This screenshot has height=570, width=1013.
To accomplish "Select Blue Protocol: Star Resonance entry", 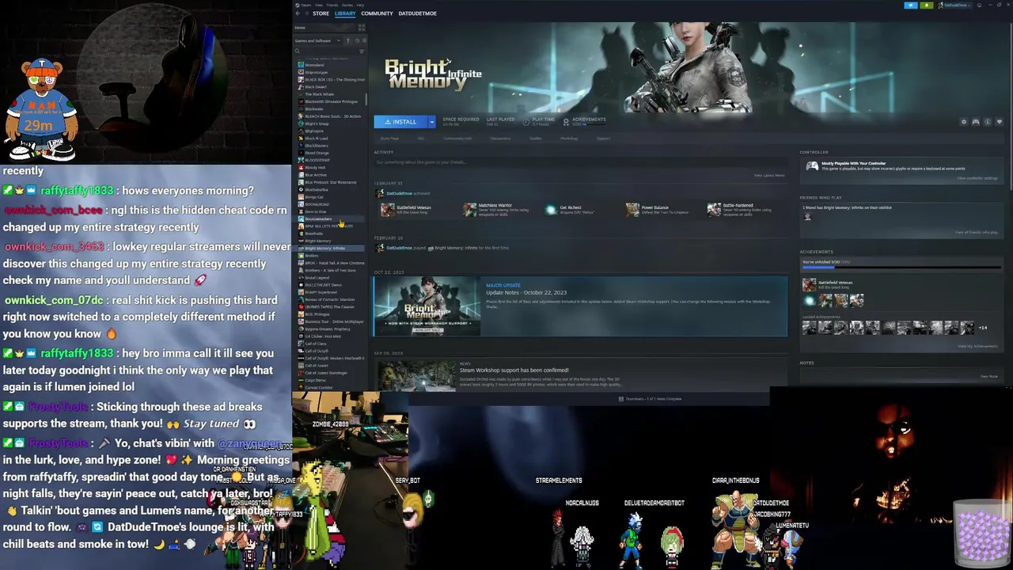I will [x=331, y=182].
